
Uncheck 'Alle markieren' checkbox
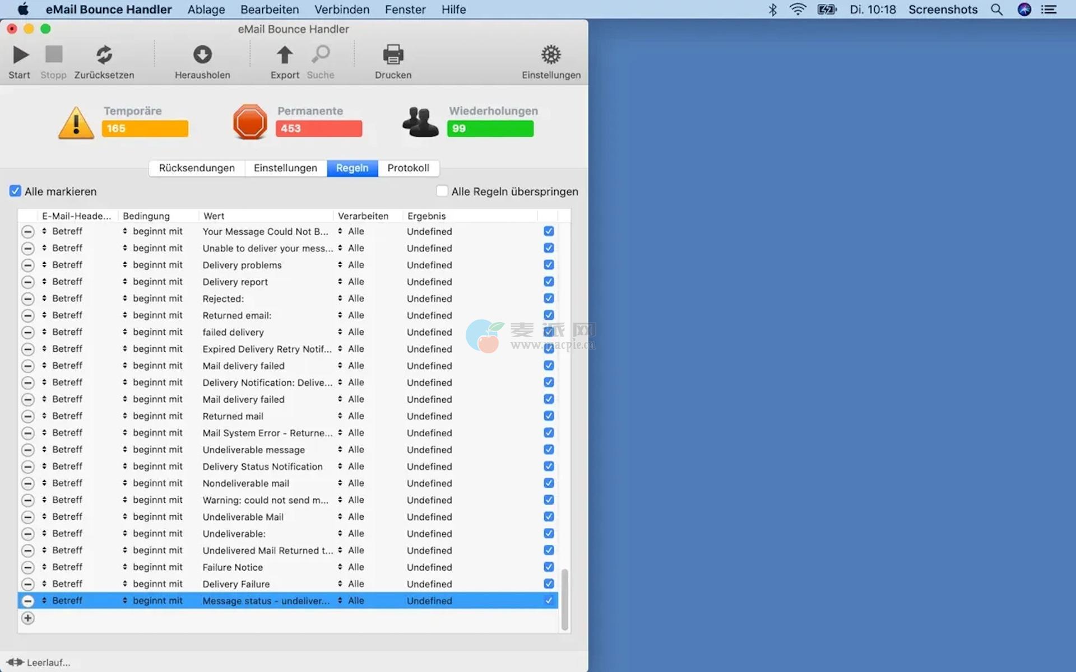point(15,191)
